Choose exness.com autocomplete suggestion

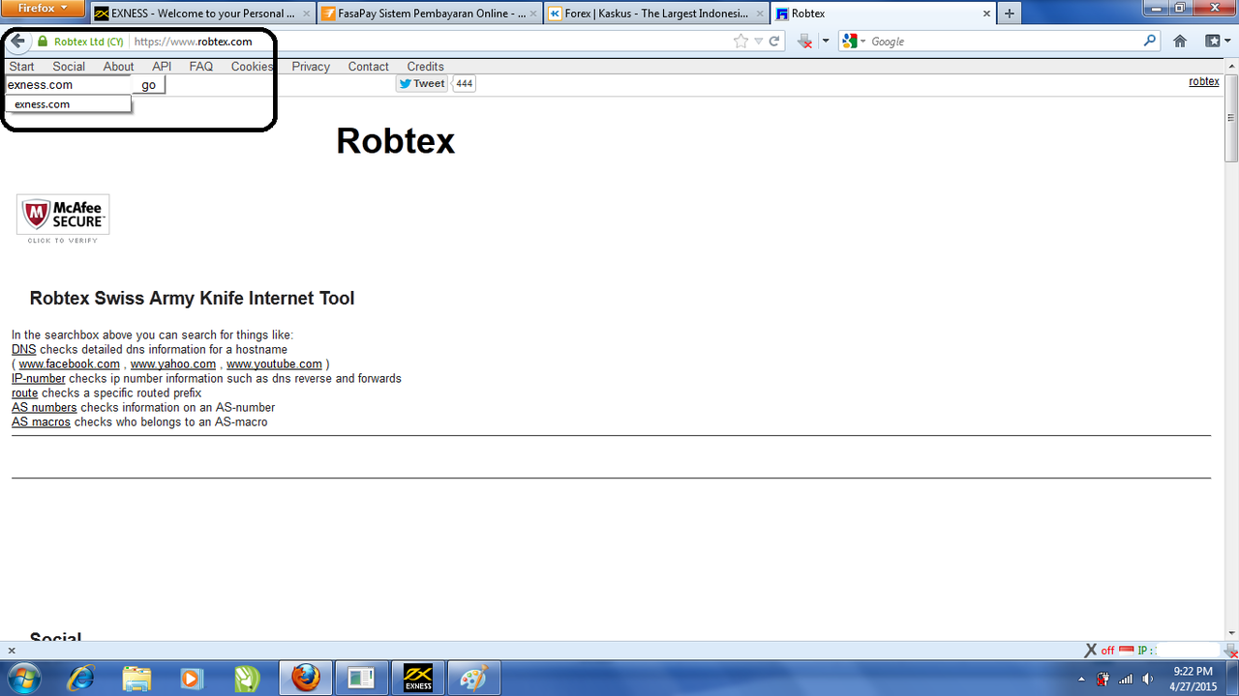(68, 104)
